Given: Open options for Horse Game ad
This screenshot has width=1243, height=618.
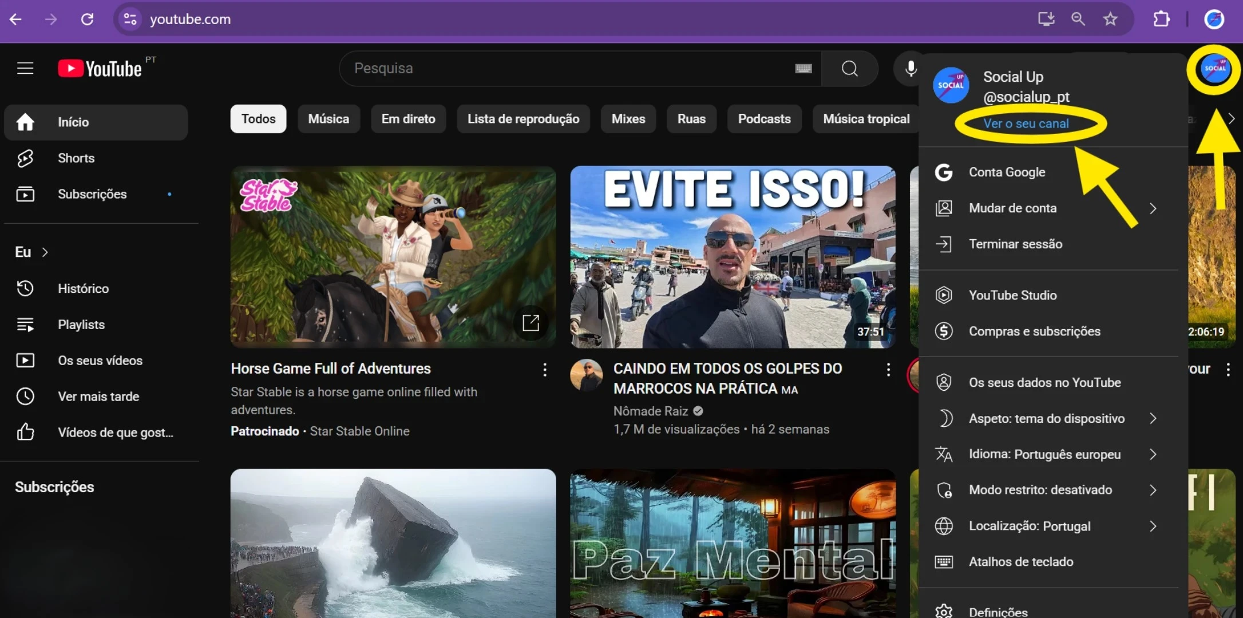Looking at the screenshot, I should tap(545, 370).
